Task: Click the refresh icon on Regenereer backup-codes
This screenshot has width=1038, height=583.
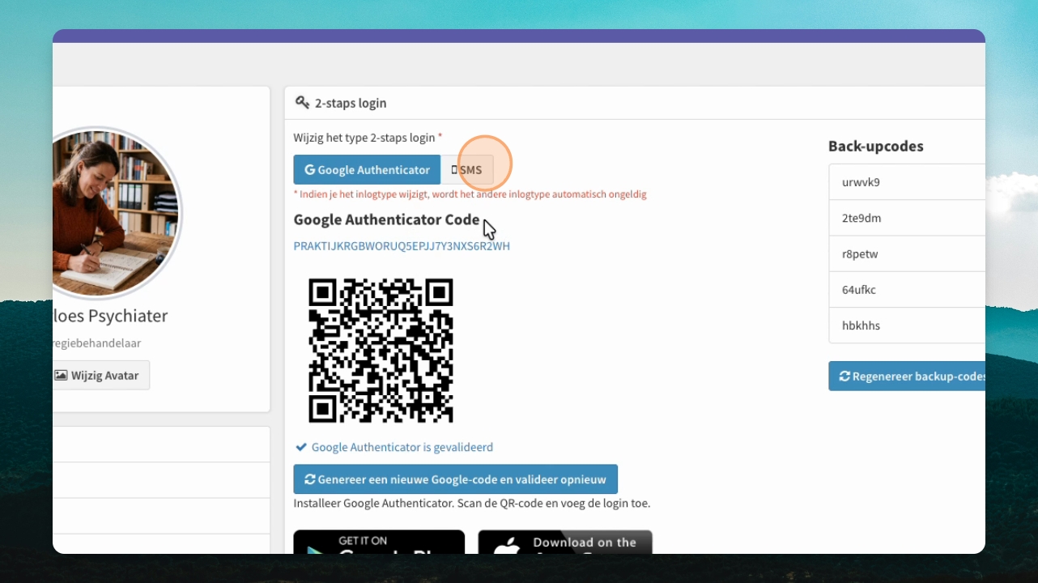Action: 844,377
